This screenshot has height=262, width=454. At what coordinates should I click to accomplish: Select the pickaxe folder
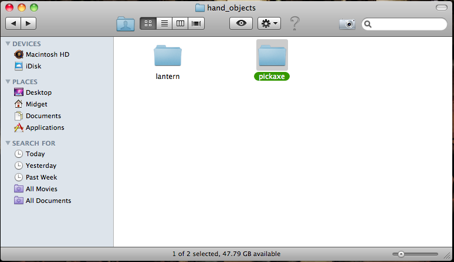pyautogui.click(x=272, y=56)
